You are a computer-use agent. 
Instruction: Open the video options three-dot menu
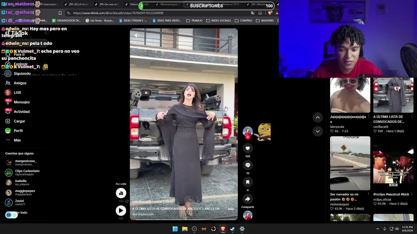pos(231,35)
